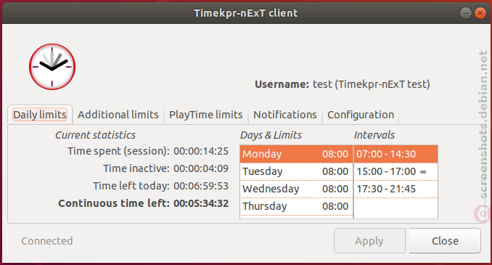
Task: Click the Close button
Action: 445,241
